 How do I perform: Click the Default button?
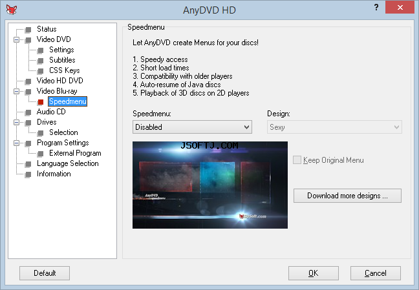point(45,273)
